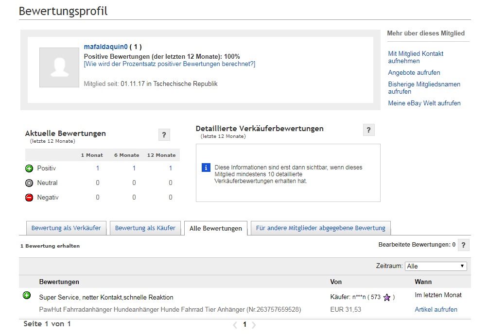Click Mit Mitglied Kontakt aufnehmen
This screenshot has width=488, height=335.
416,57
